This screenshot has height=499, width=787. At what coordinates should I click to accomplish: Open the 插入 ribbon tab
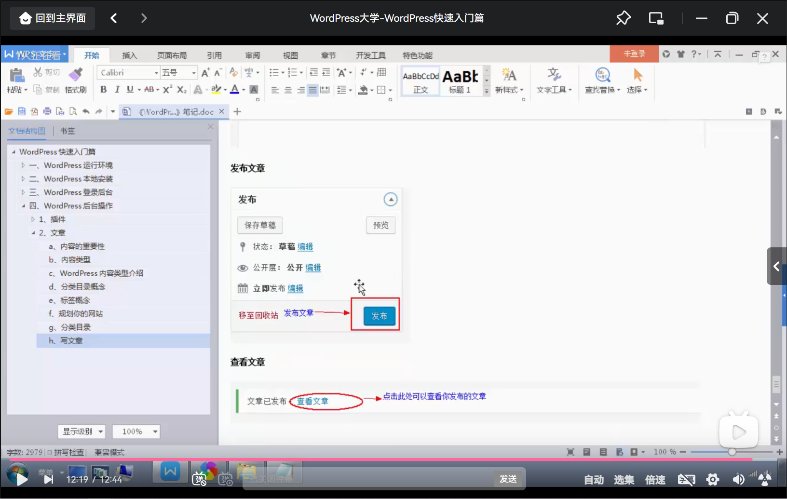[129, 55]
